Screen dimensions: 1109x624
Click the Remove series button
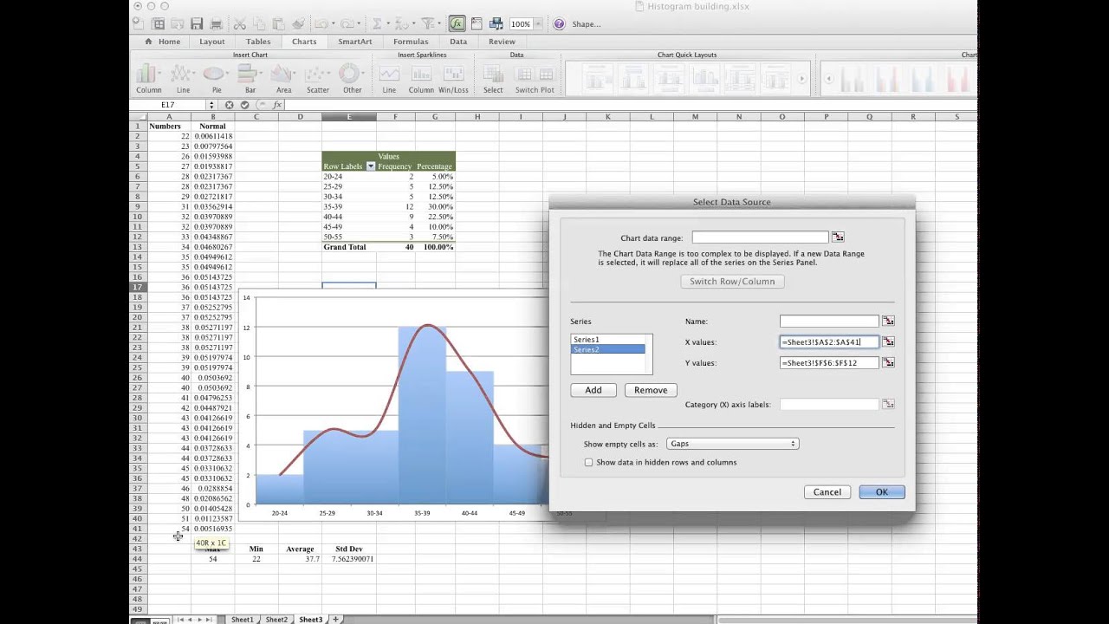tap(650, 390)
